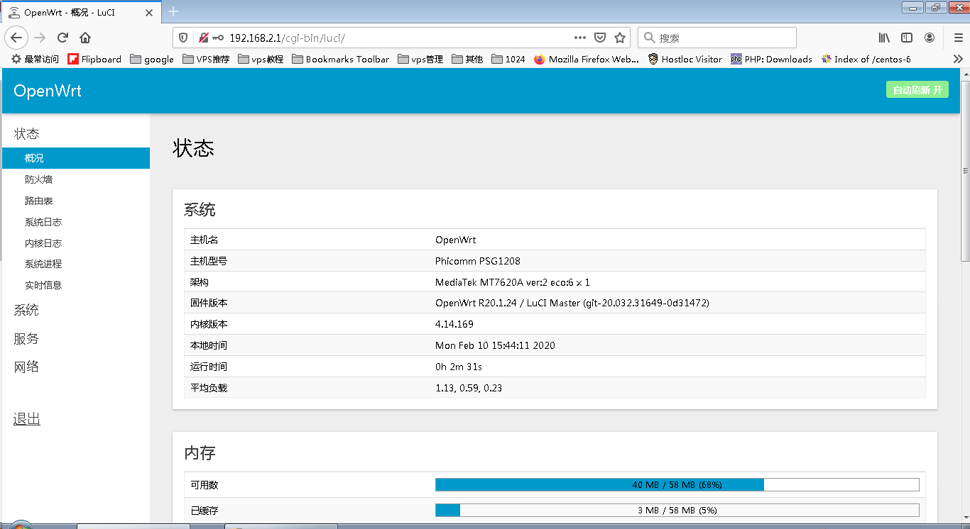
Task: Select 概况 in the sidebar
Action: pos(76,158)
